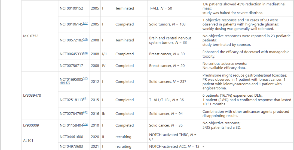Select trial ID NCT00756717

coord(72,66)
